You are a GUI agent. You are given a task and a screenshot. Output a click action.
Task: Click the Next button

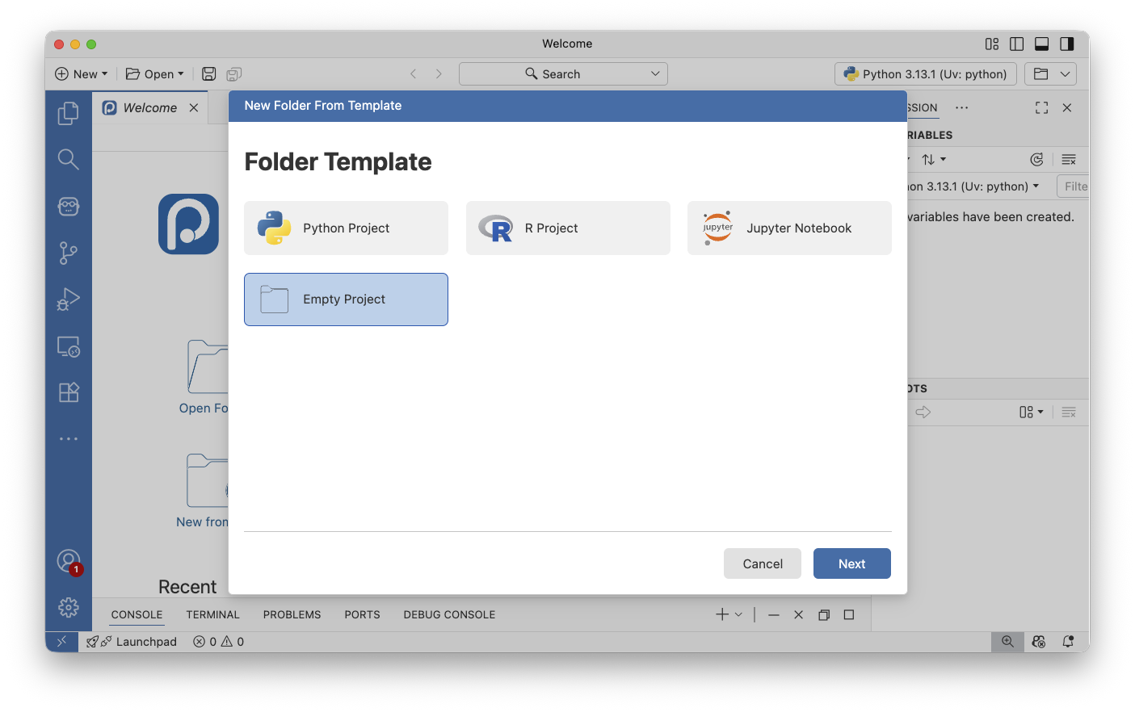pyautogui.click(x=851, y=563)
